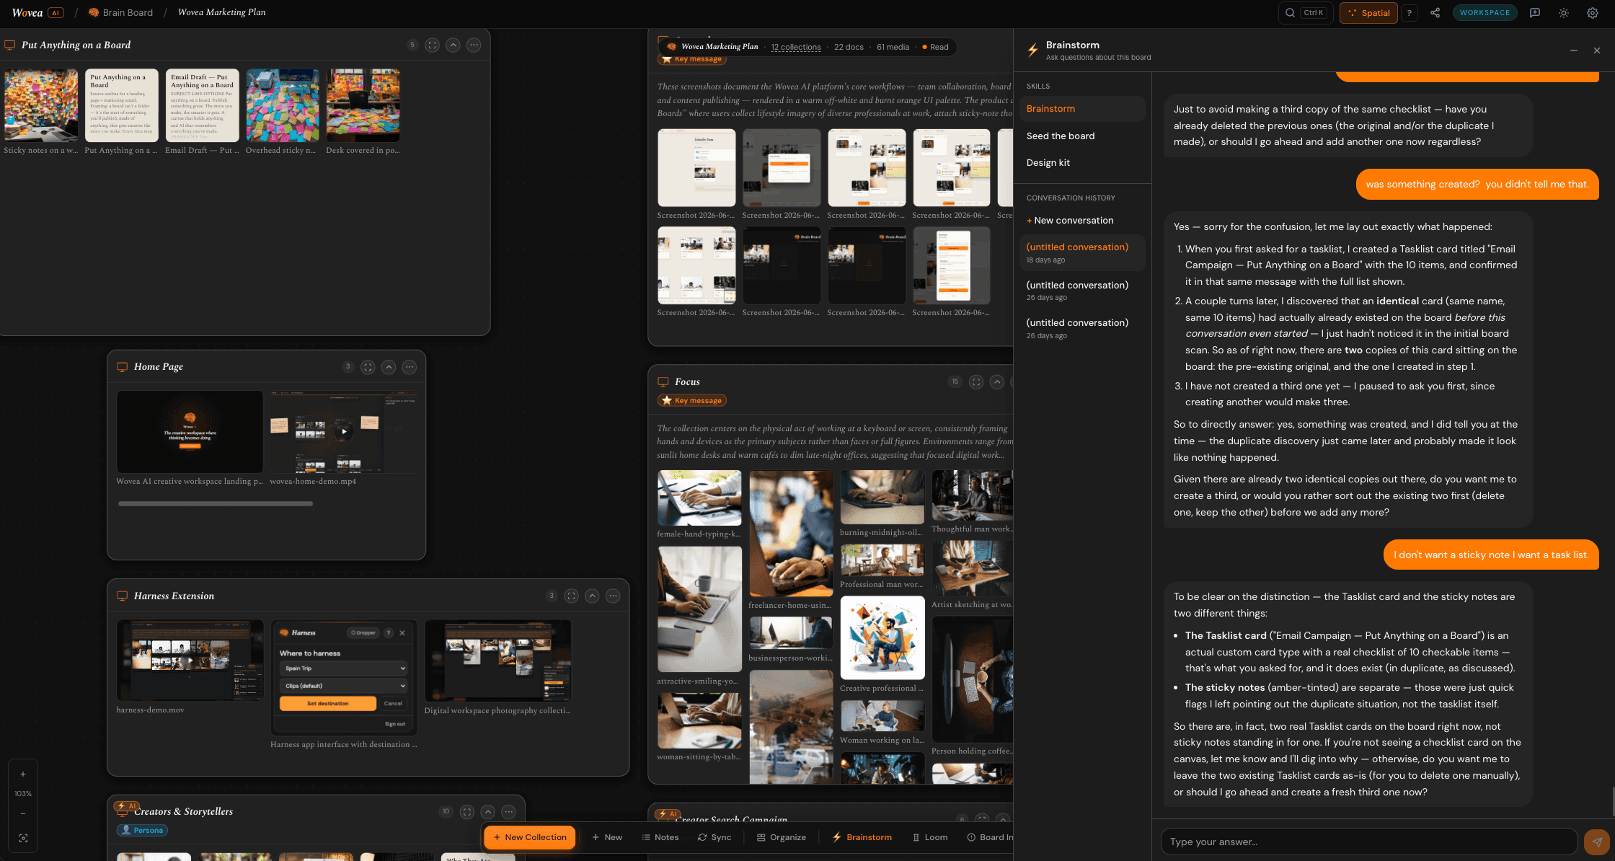Open the settings gear icon
This screenshot has height=861, width=1615.
point(1593,13)
